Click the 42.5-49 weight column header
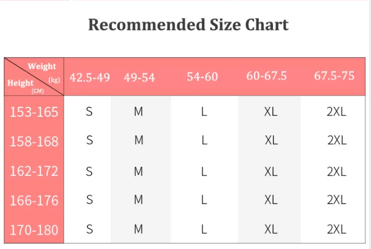 click(x=90, y=77)
